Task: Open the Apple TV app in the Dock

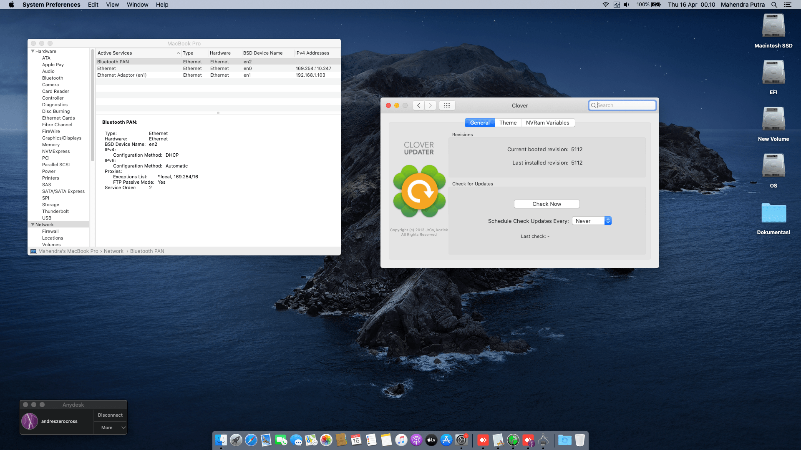Action: [x=431, y=440]
